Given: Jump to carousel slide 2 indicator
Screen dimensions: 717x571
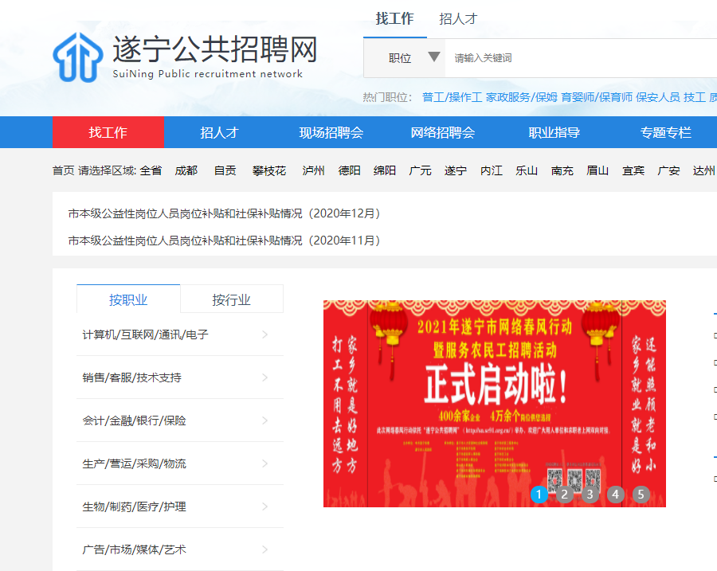Looking at the screenshot, I should pos(564,495).
